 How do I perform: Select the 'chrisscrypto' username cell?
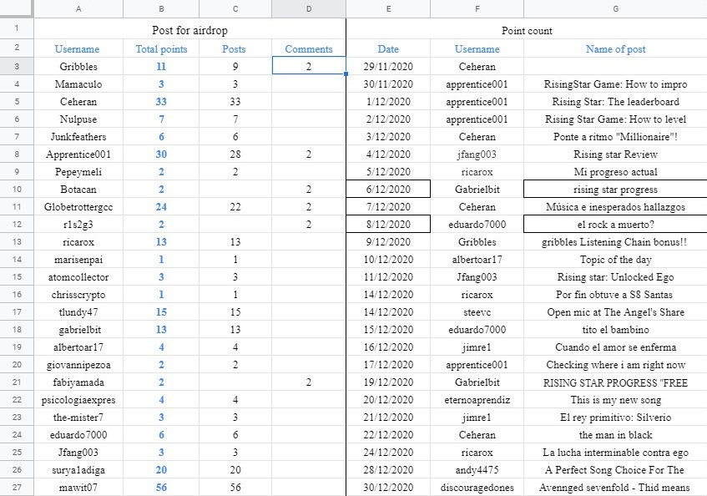coord(78,295)
